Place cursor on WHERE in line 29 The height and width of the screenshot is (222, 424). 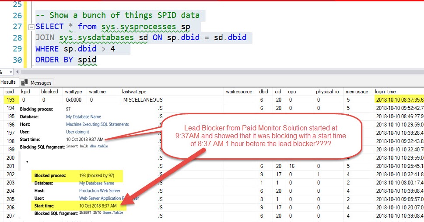pyautogui.click(x=47, y=49)
